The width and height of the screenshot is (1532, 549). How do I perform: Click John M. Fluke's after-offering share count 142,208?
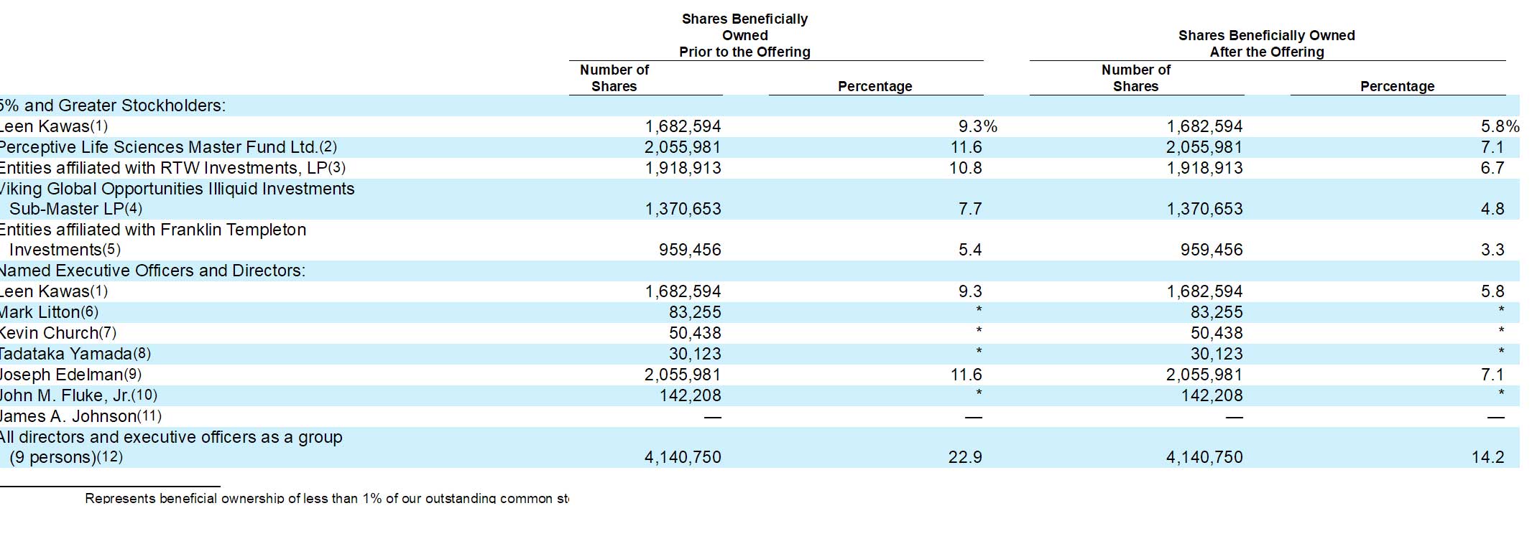click(x=1212, y=395)
